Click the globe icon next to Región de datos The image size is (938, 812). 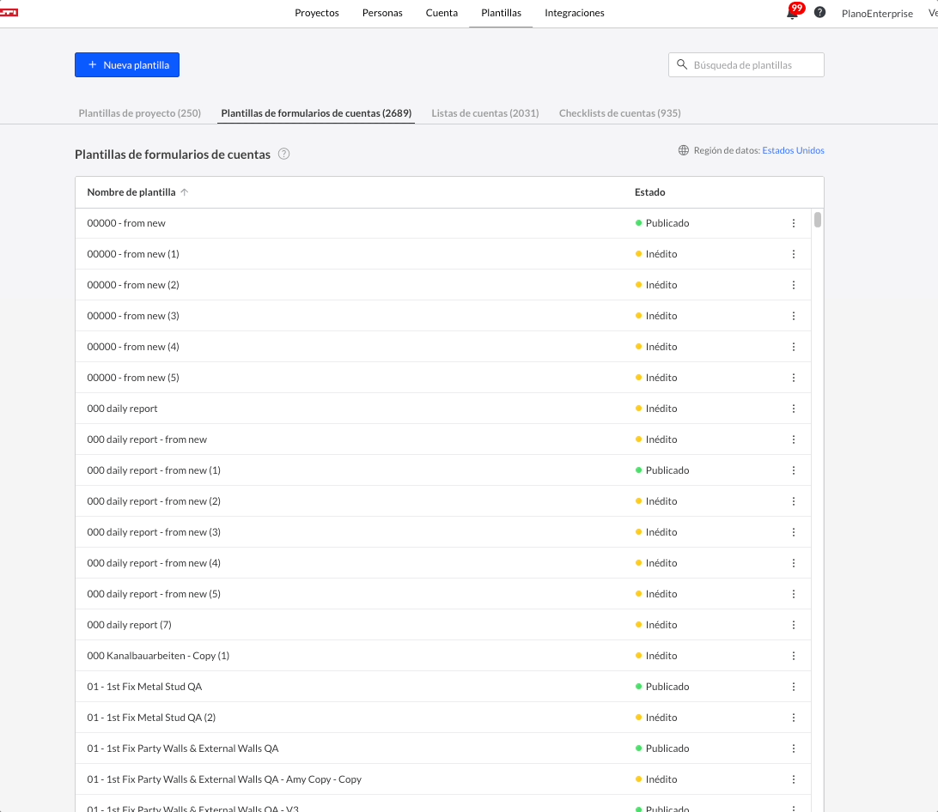tap(683, 150)
